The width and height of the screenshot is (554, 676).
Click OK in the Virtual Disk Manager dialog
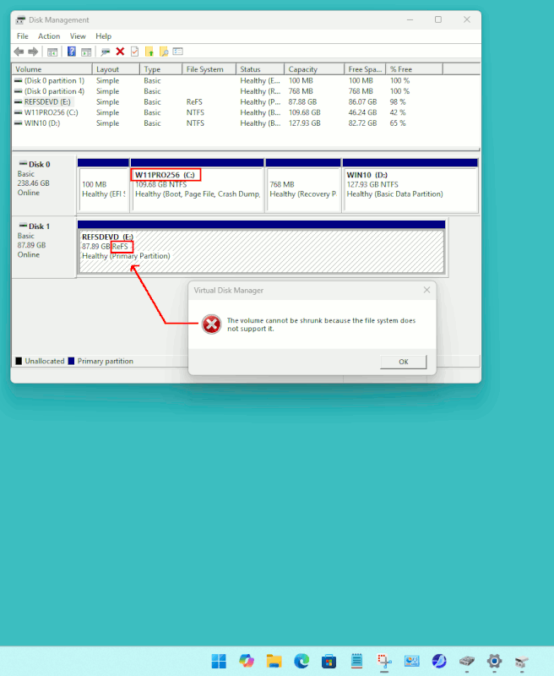pos(403,362)
